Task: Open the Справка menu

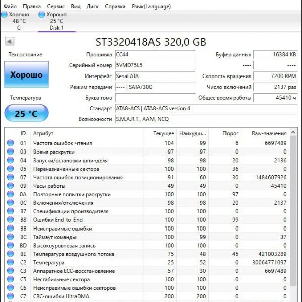Action: pos(115,7)
